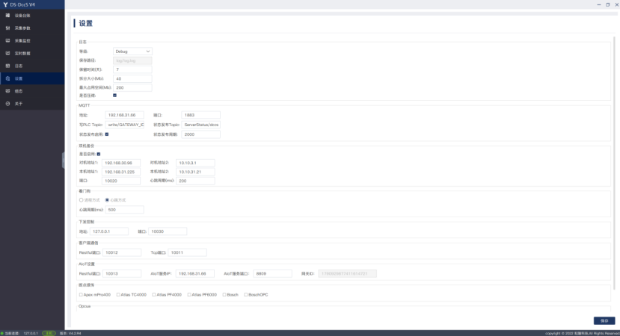This screenshot has height=336, width=620.
Task: Restore down the DS-DccS window
Action: pos(608,4)
